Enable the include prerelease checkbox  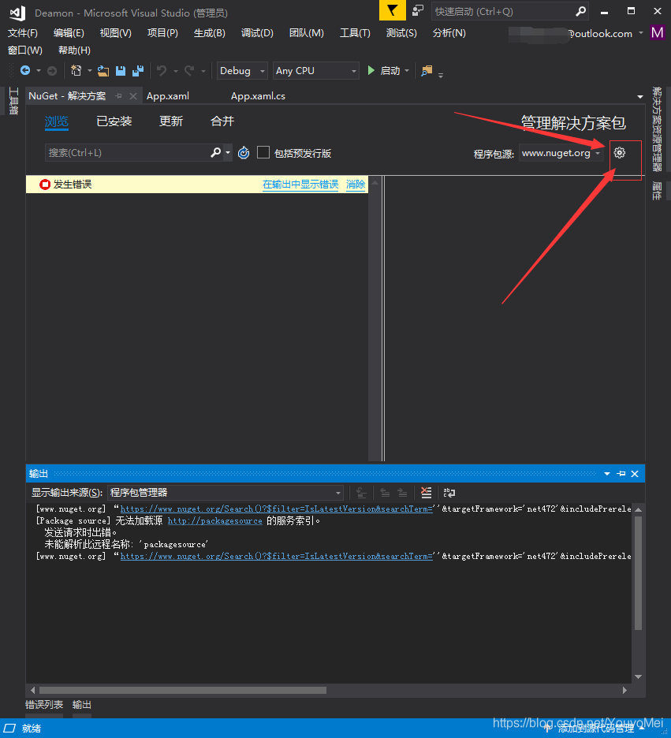click(263, 152)
